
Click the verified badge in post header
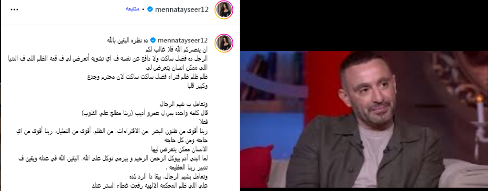[x=150, y=10]
